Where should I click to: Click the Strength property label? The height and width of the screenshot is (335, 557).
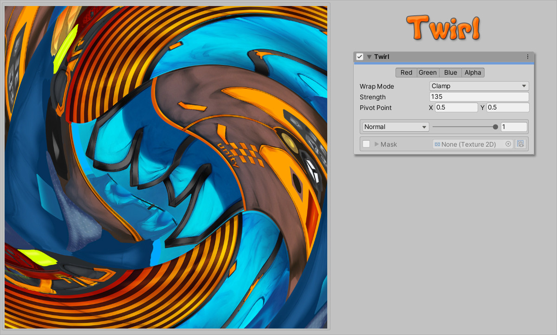[373, 97]
